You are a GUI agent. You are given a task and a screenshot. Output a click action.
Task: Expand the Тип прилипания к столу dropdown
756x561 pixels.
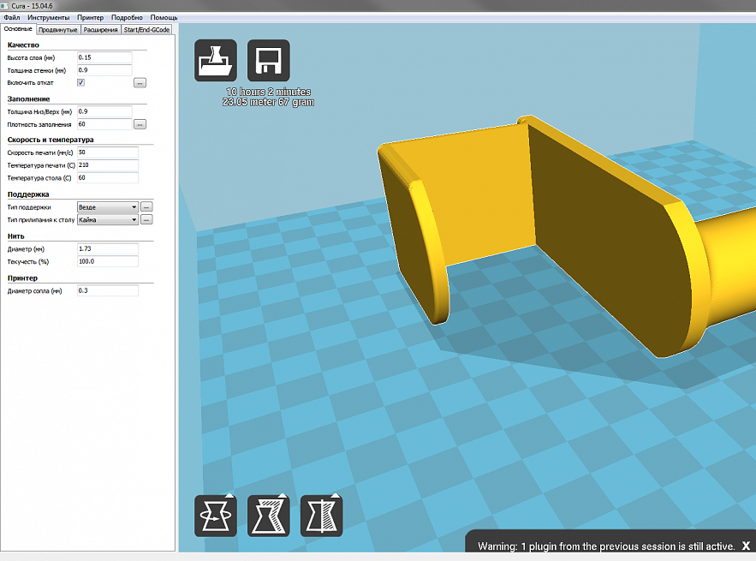[107, 220]
